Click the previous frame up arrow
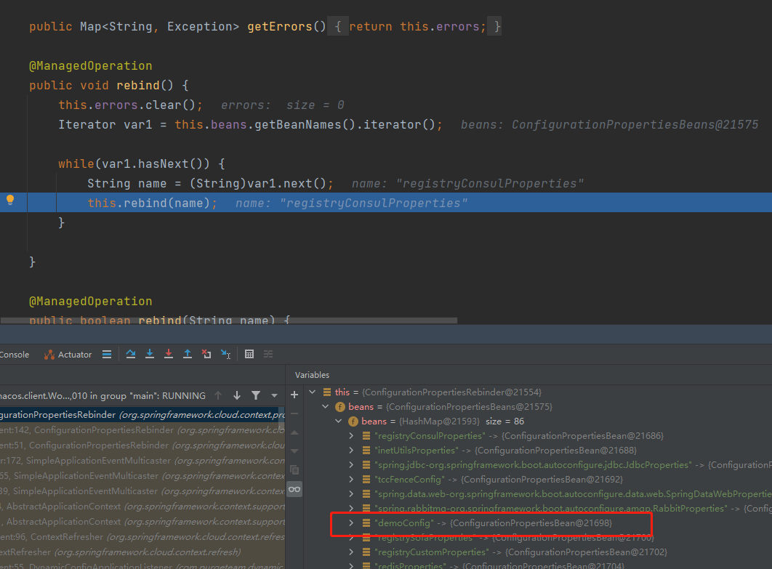The height and width of the screenshot is (569, 772). point(218,395)
